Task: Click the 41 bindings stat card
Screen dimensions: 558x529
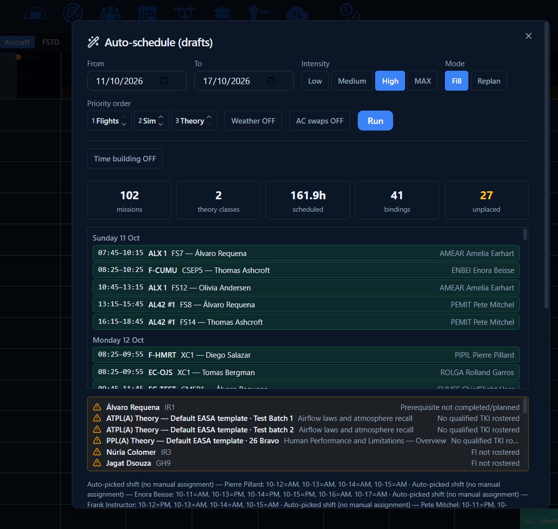Action: (397, 200)
